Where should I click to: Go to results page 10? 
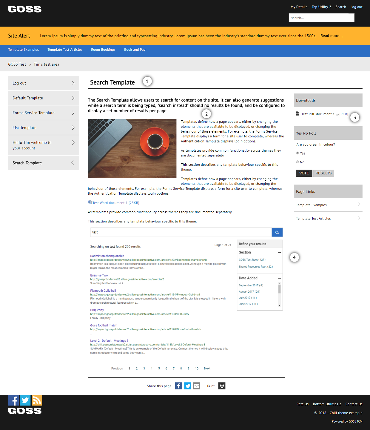point(197,368)
